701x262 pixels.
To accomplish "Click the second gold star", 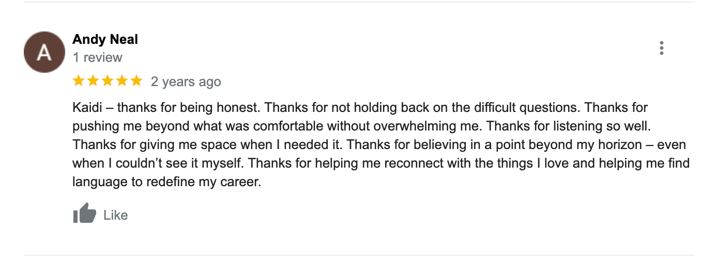I will pos(93,81).
